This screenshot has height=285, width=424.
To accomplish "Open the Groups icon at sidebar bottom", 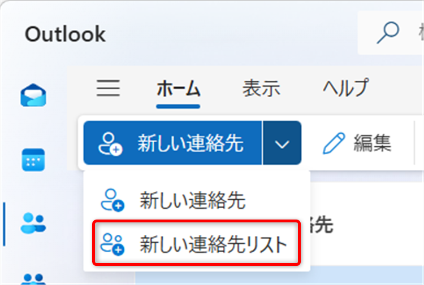I will [33, 279].
